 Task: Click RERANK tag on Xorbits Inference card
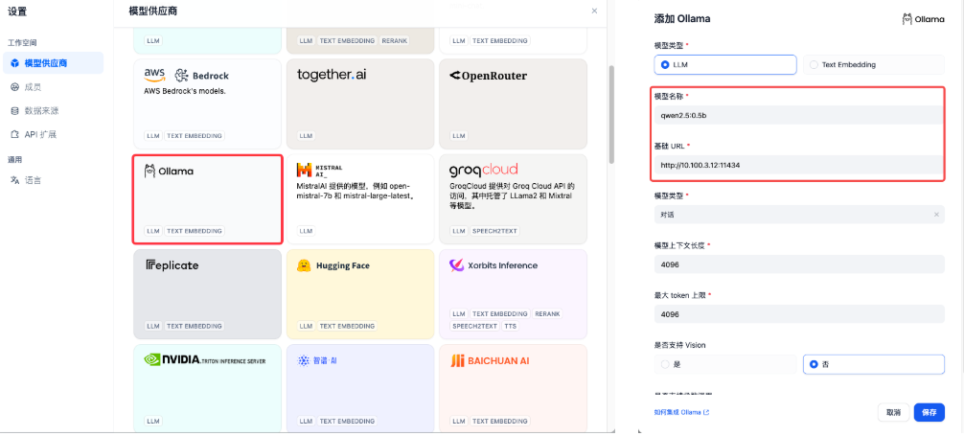coord(547,313)
